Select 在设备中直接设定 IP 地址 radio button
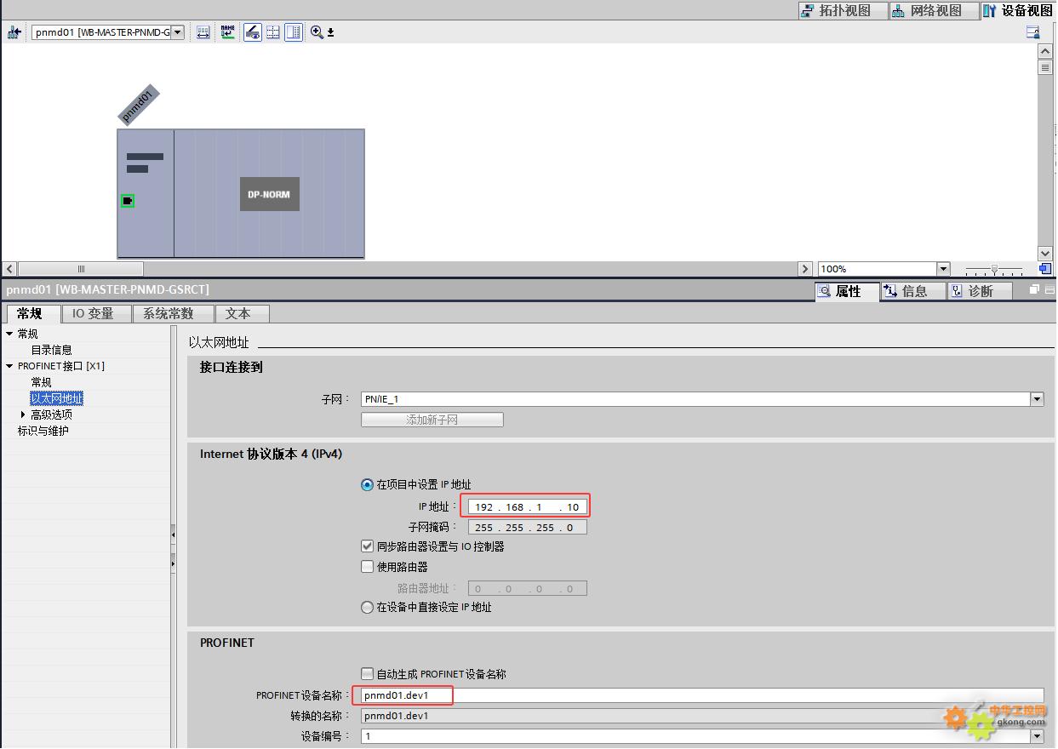The width and height of the screenshot is (1058, 749). point(368,608)
